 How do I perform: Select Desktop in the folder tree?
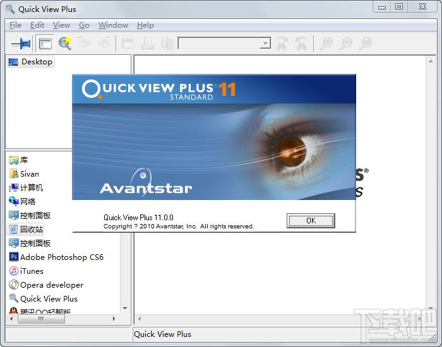click(x=31, y=62)
